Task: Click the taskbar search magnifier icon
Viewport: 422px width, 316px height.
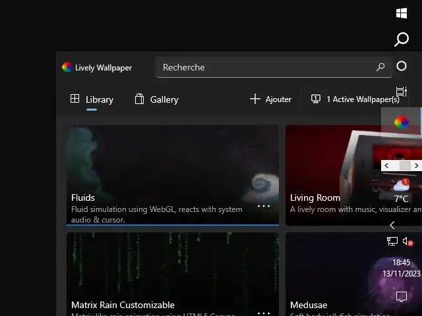Action: (402, 39)
